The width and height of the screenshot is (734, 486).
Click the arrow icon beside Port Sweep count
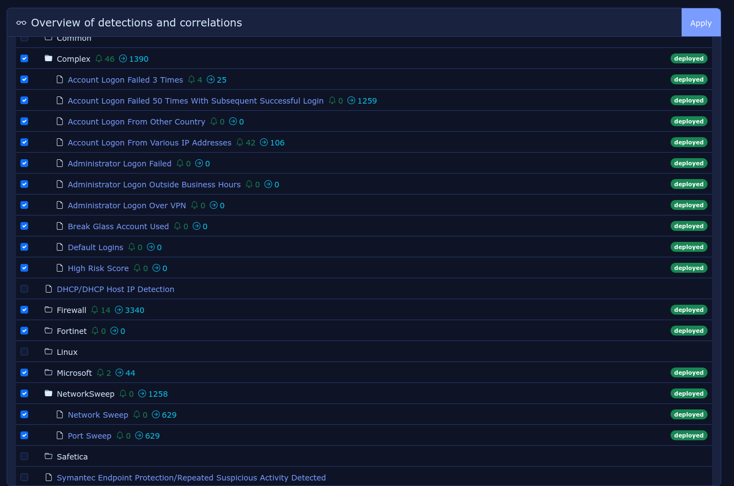coord(139,436)
